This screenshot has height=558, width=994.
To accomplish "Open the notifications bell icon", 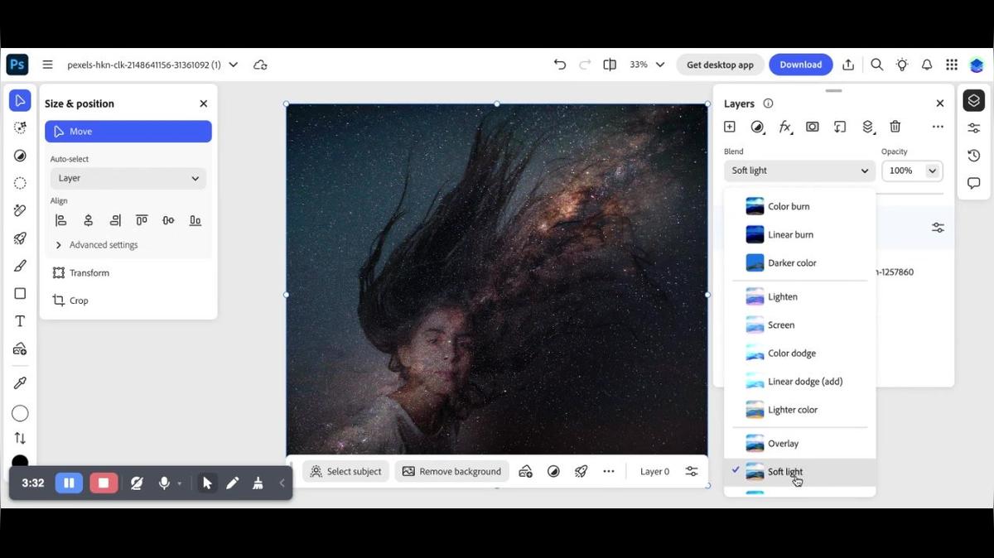I will click(927, 65).
